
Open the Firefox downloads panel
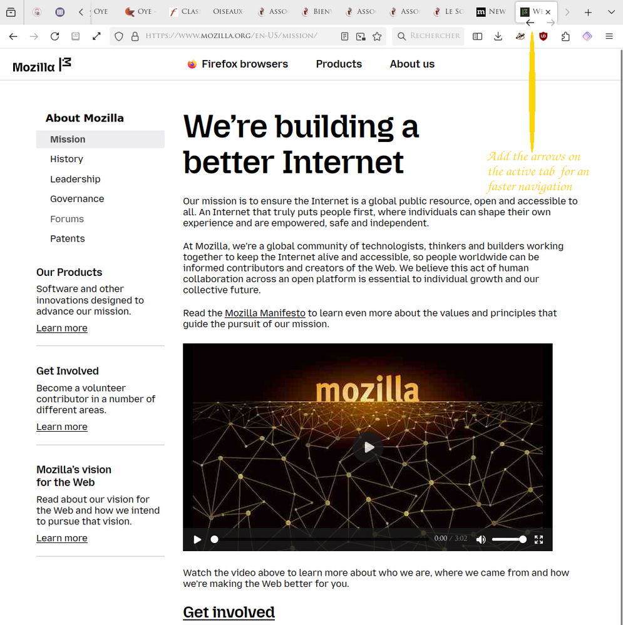498,36
